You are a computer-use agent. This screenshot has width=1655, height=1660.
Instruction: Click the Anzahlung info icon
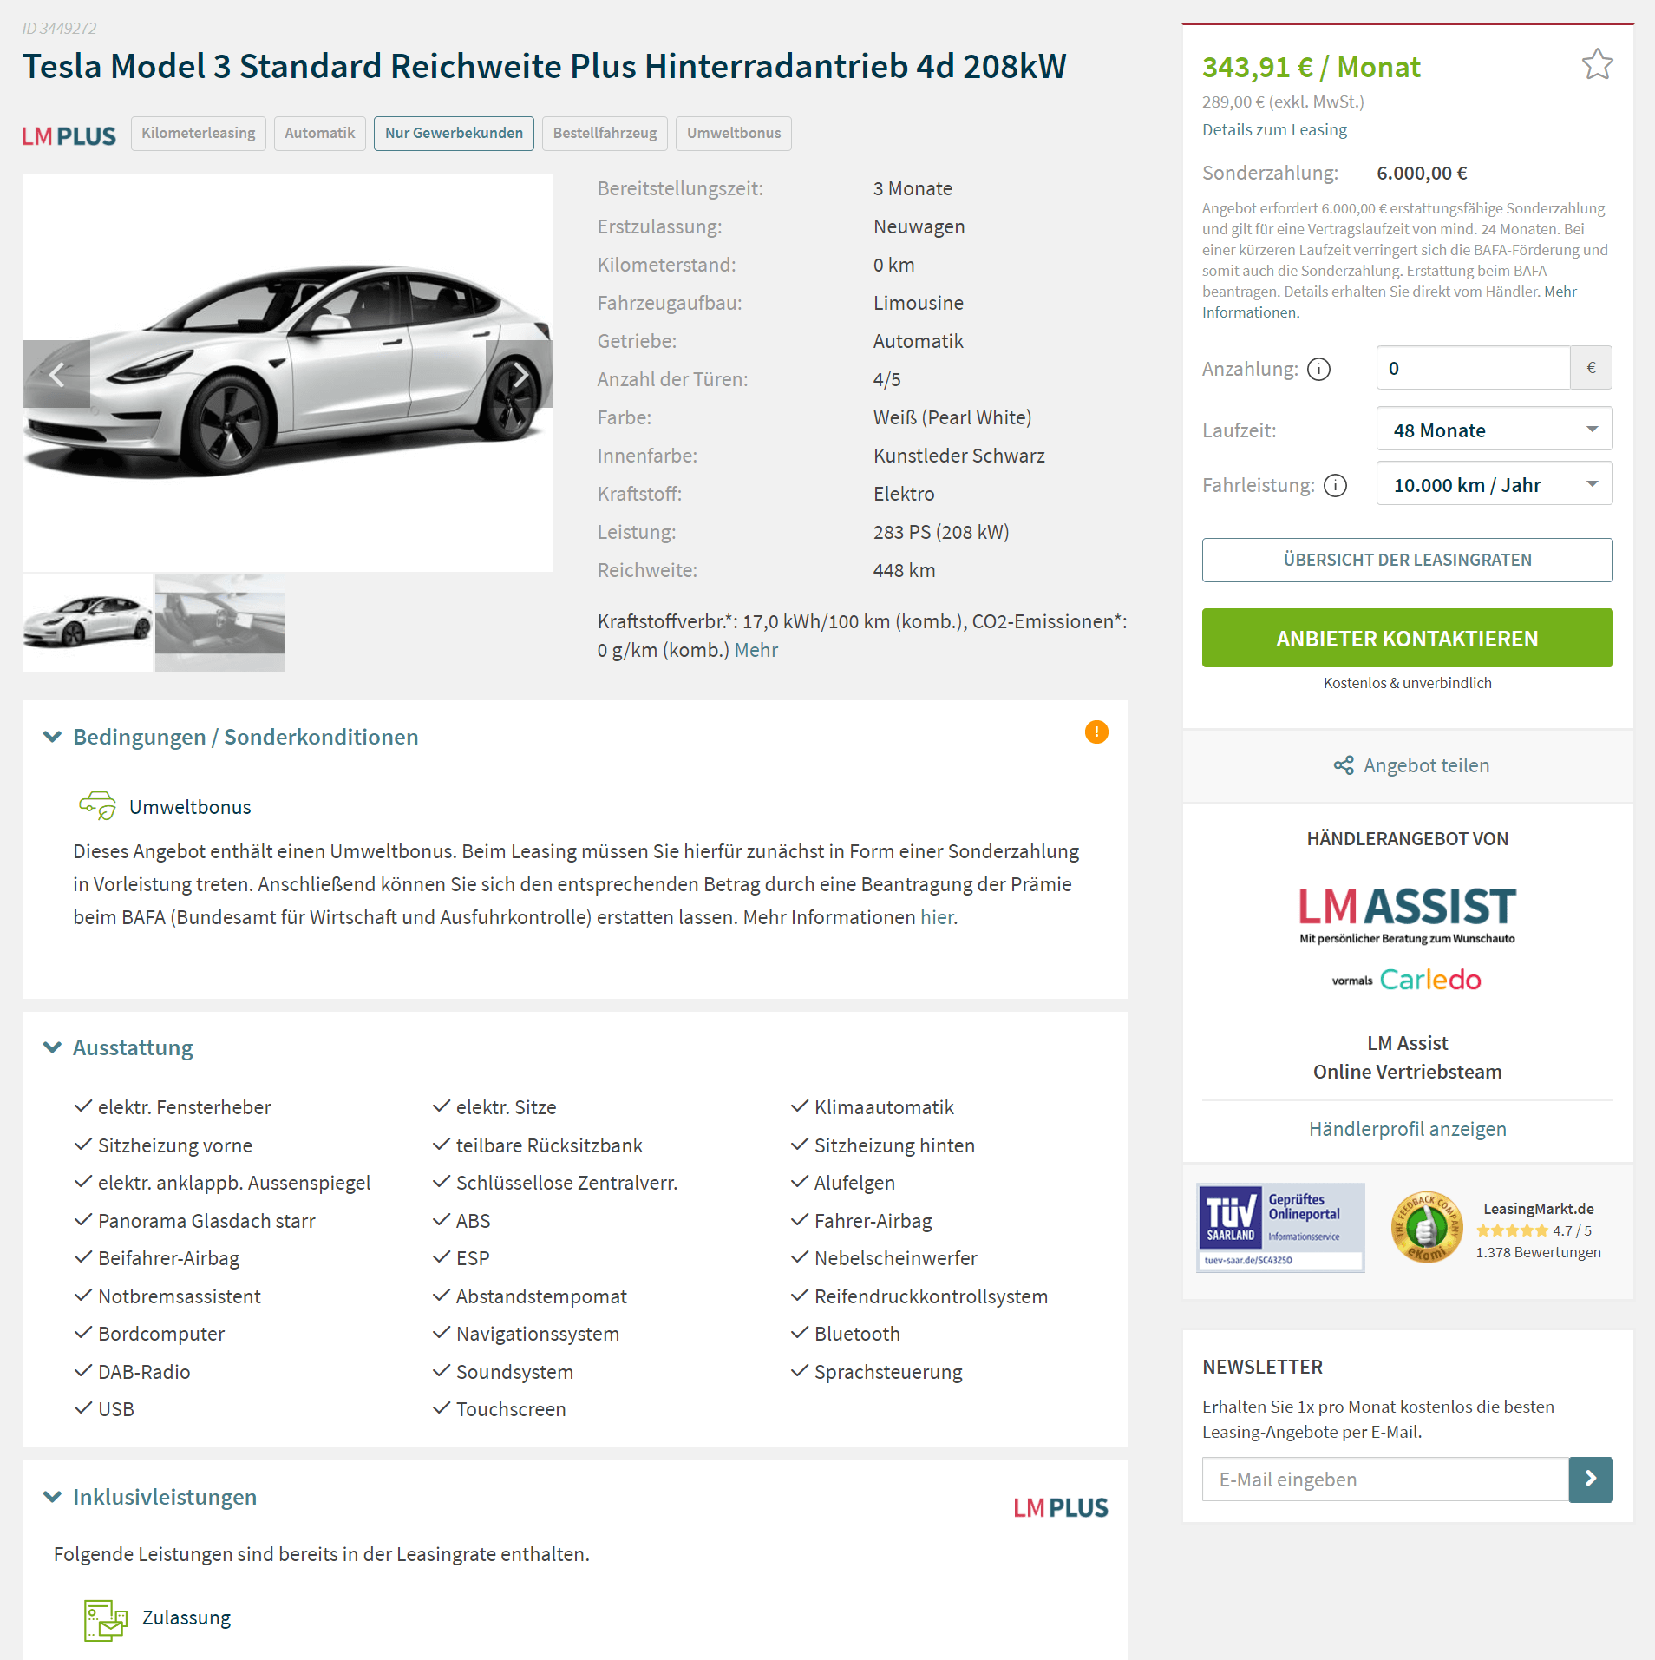(x=1318, y=370)
